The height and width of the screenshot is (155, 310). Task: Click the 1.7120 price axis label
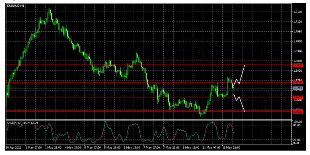298,22
